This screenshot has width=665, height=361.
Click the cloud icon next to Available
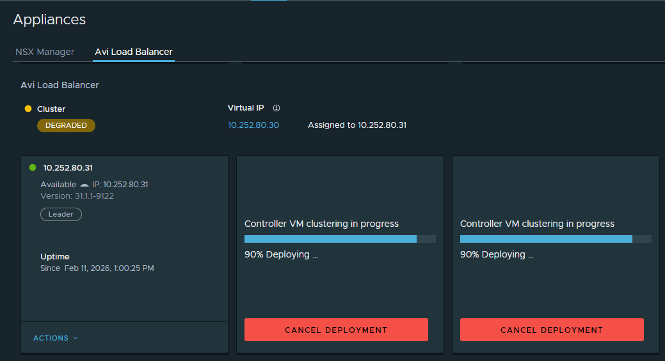point(84,185)
